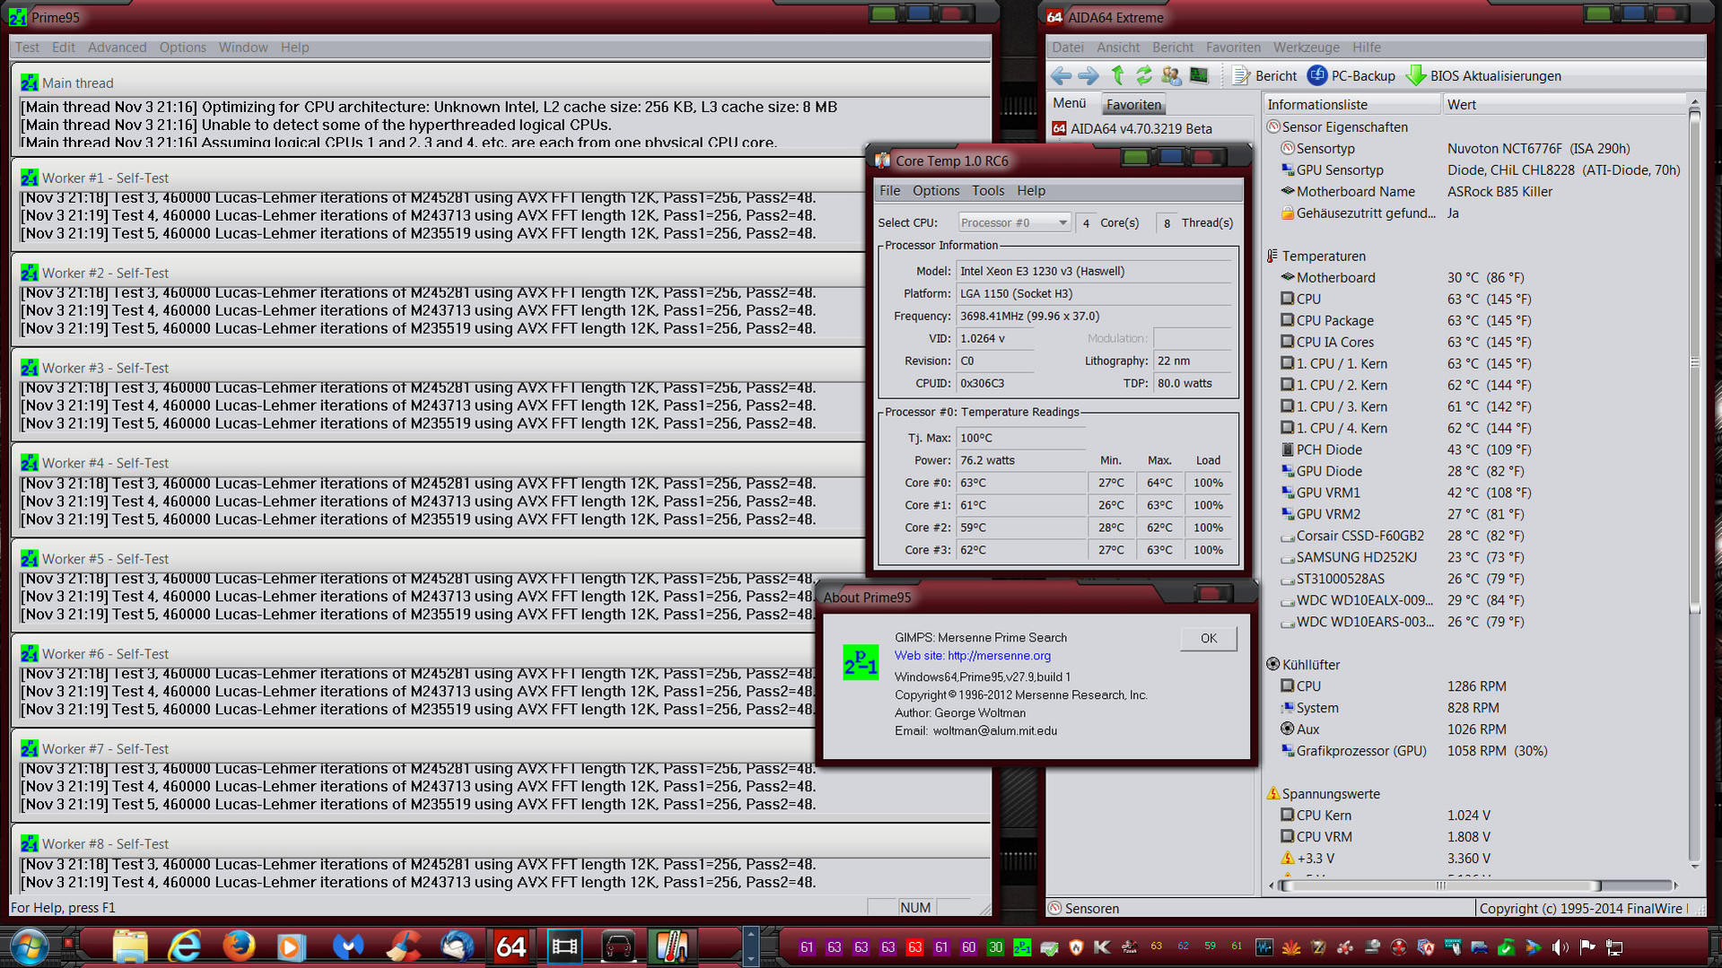Select the AIDA64 v4.70.3219 Beta tree item

click(x=1132, y=129)
